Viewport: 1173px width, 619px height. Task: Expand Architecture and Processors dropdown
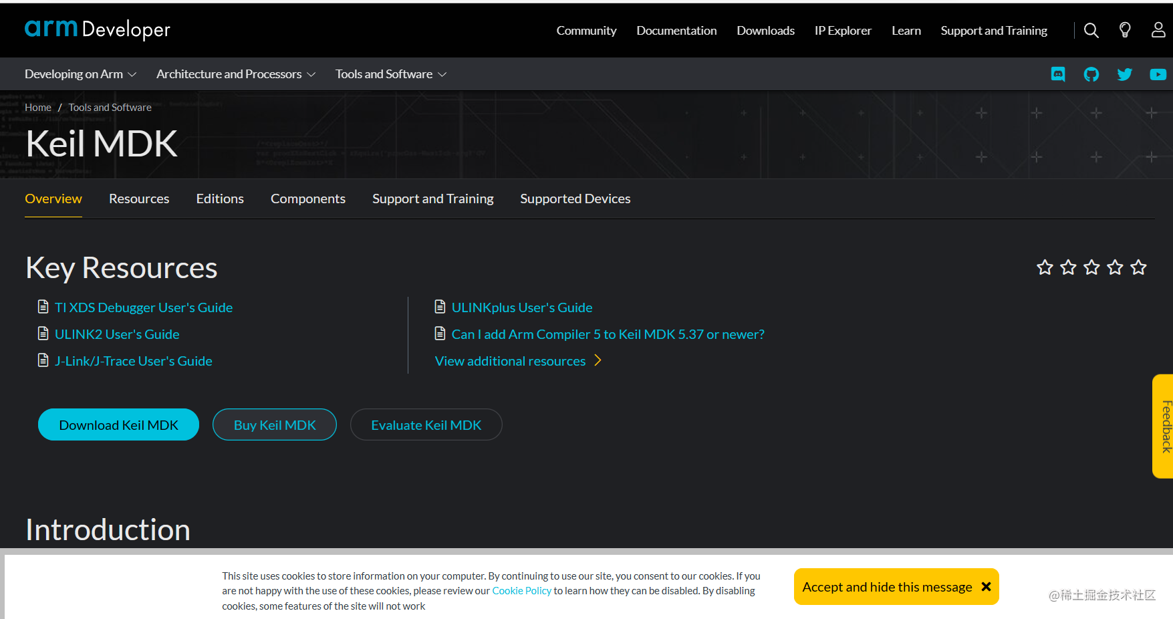236,74
